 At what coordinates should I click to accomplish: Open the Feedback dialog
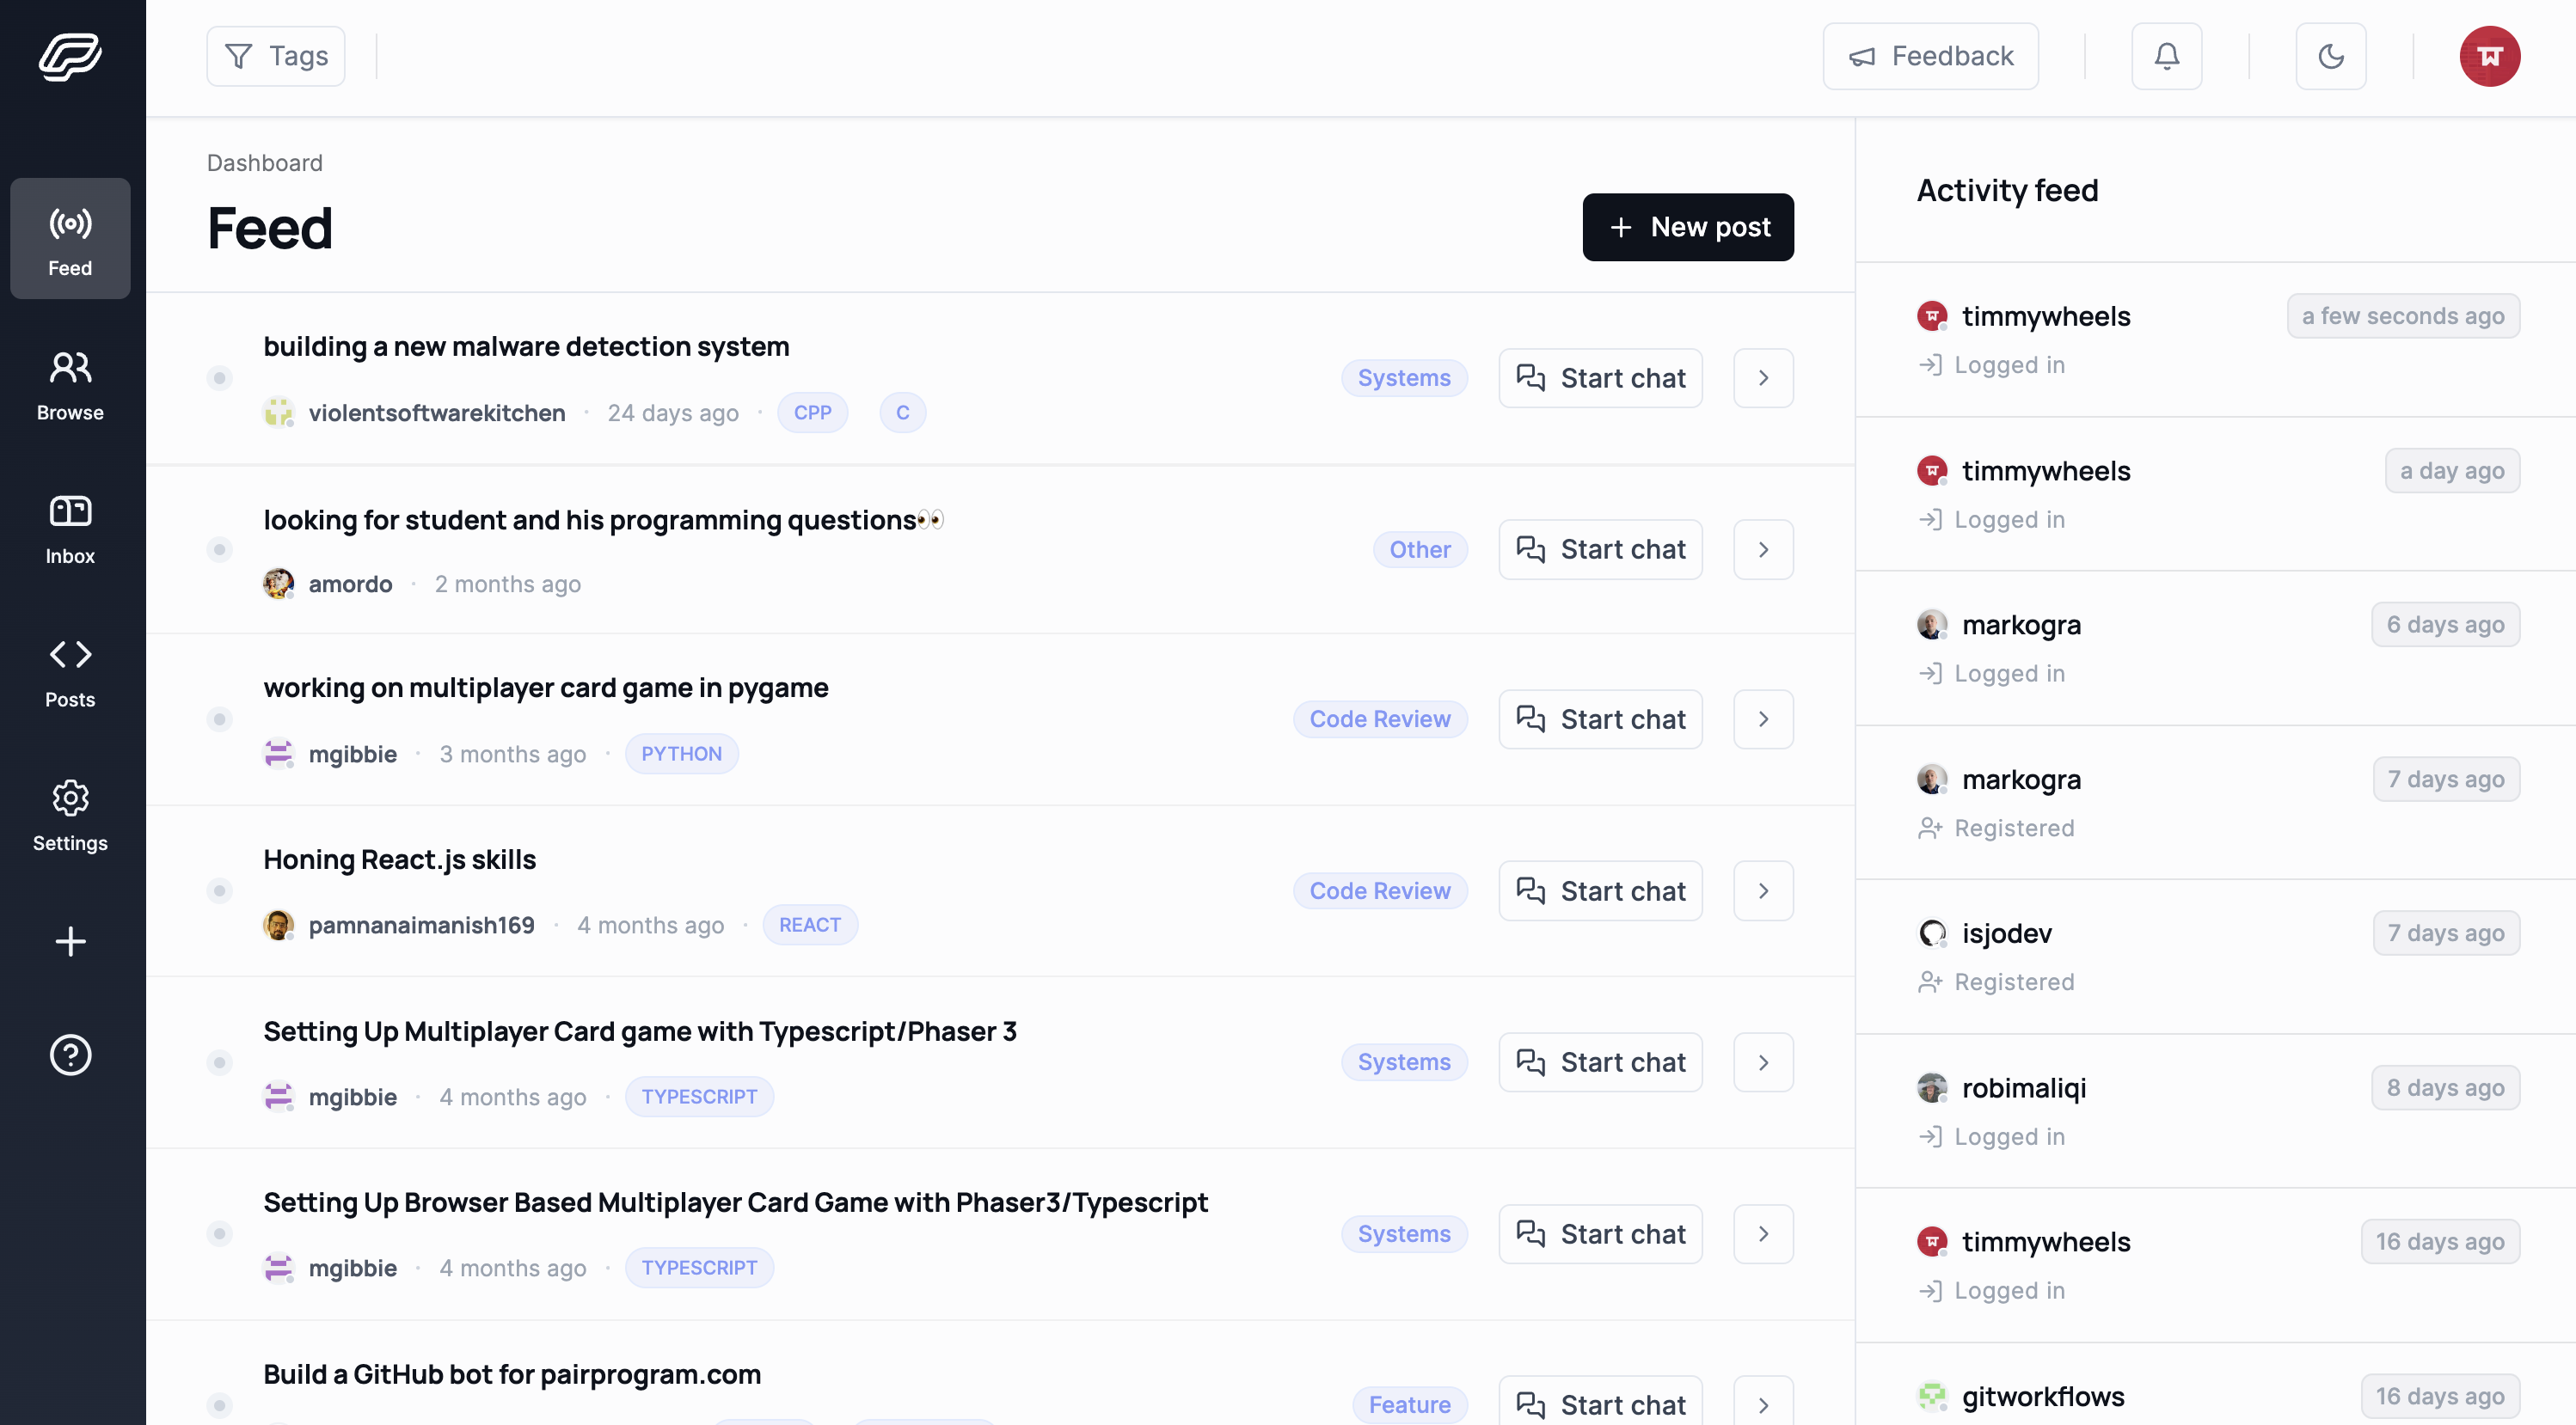(x=1930, y=56)
